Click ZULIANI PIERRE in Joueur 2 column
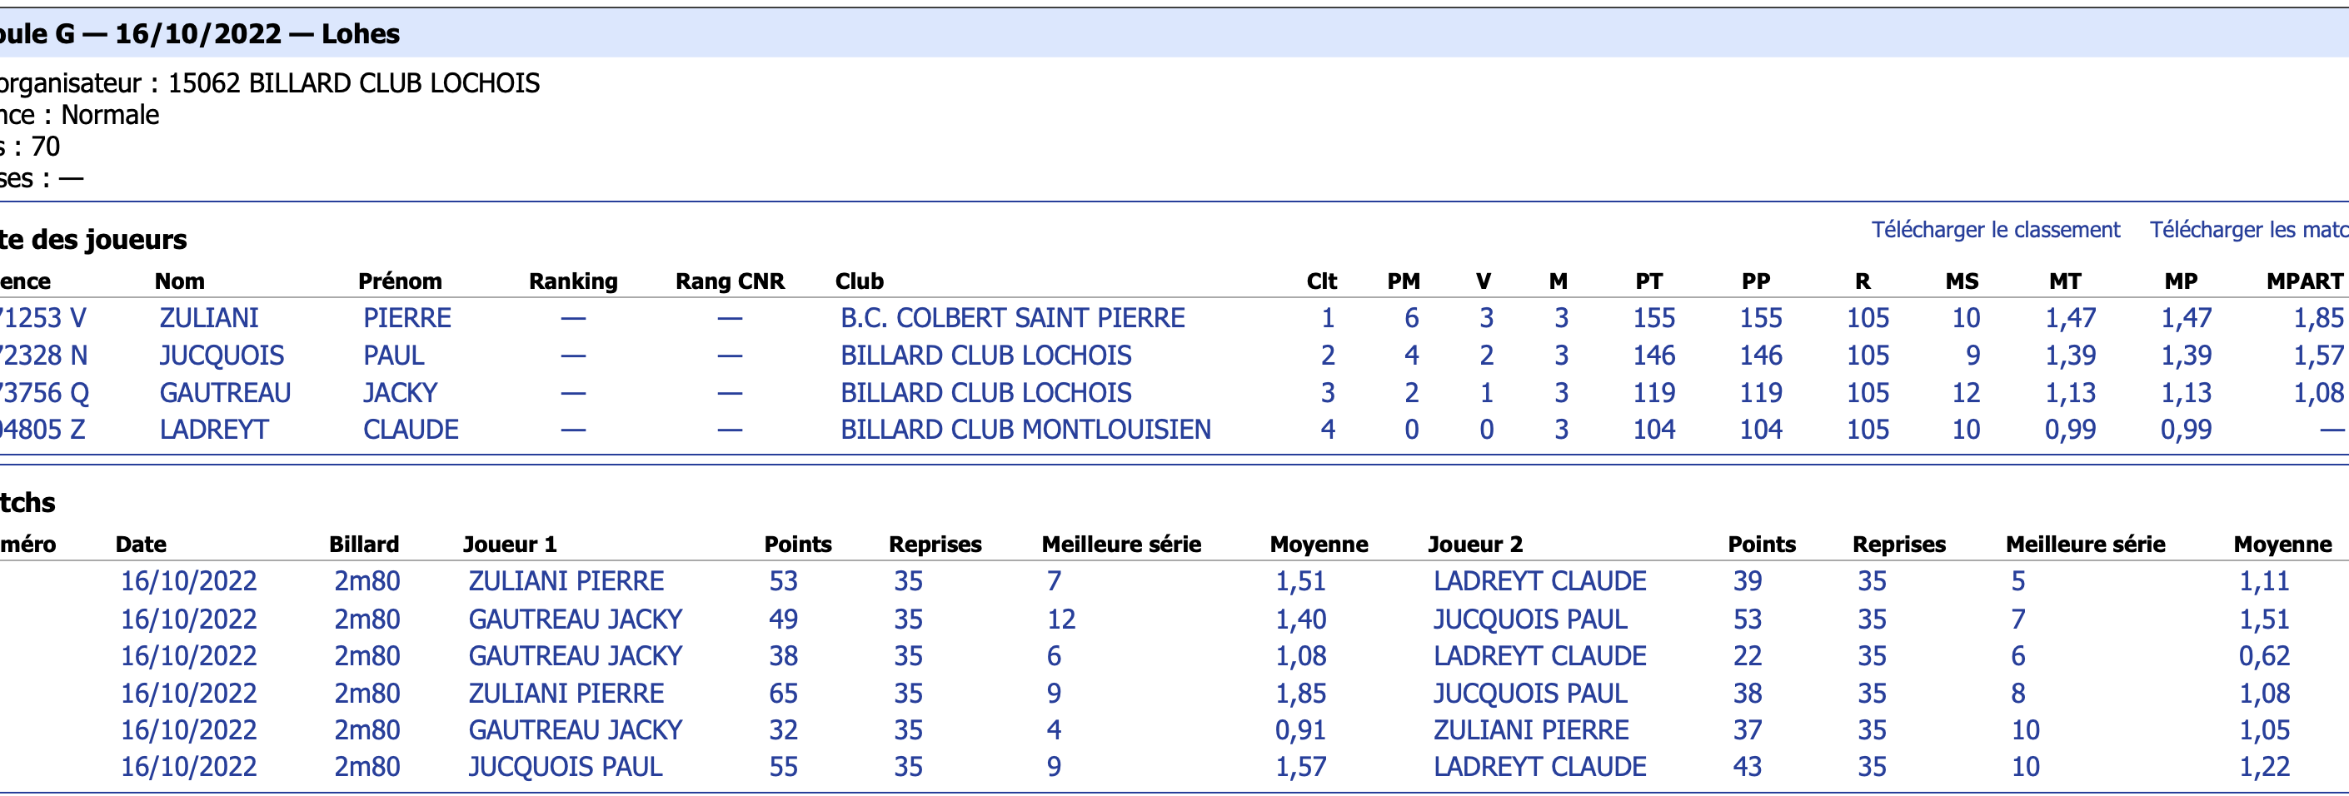 click(x=1530, y=729)
